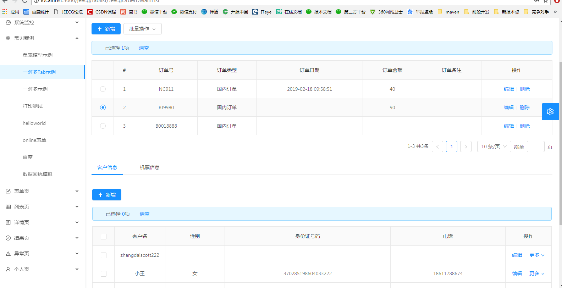The height and width of the screenshot is (288, 562).
Task: Expand the 个人页 sidebar menu
Action: click(x=43, y=269)
